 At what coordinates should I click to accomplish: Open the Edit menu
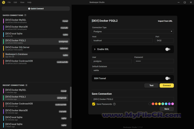pos(15,2)
